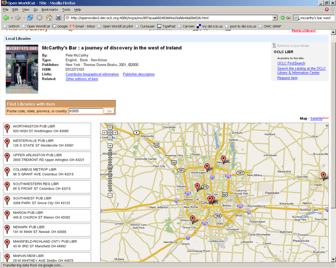Reload the current page
This screenshot has height=268, width=336.
coord(30,18)
